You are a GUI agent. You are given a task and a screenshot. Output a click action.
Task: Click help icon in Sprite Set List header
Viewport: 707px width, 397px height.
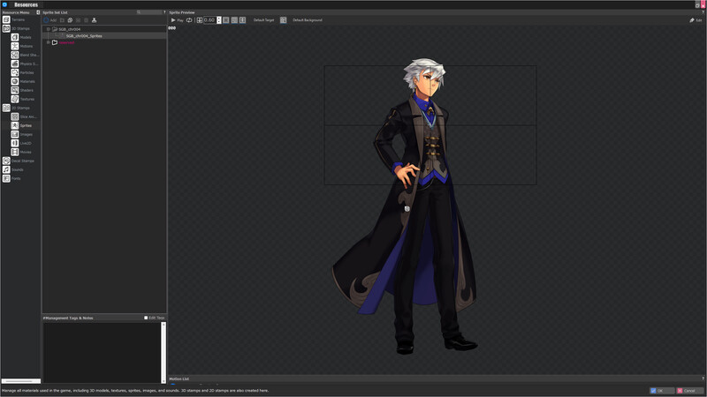[x=164, y=12]
